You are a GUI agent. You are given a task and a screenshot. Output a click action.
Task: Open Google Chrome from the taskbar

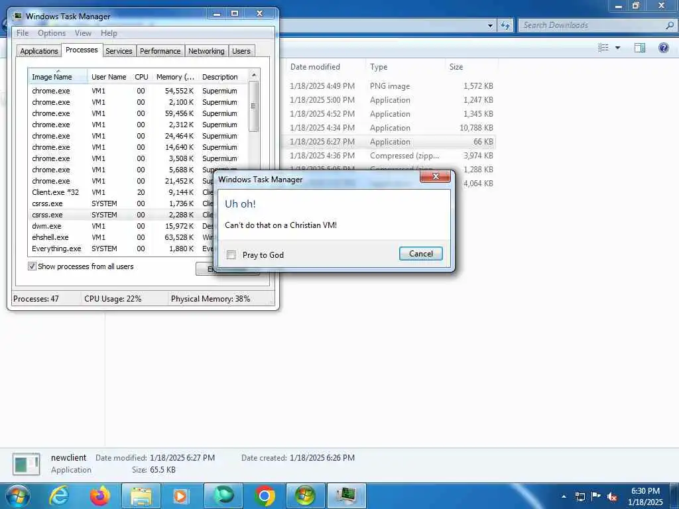pos(265,496)
